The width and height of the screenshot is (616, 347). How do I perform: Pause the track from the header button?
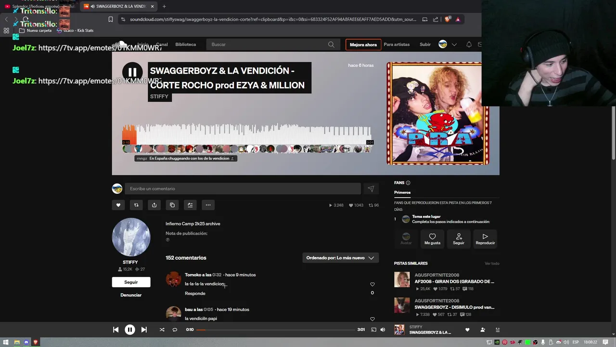[132, 72]
